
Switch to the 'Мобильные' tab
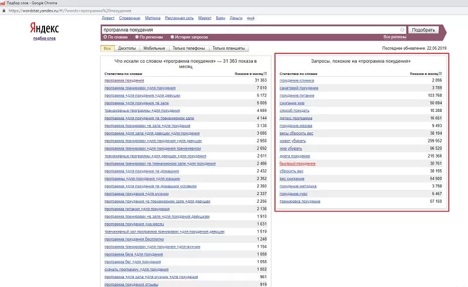point(154,48)
